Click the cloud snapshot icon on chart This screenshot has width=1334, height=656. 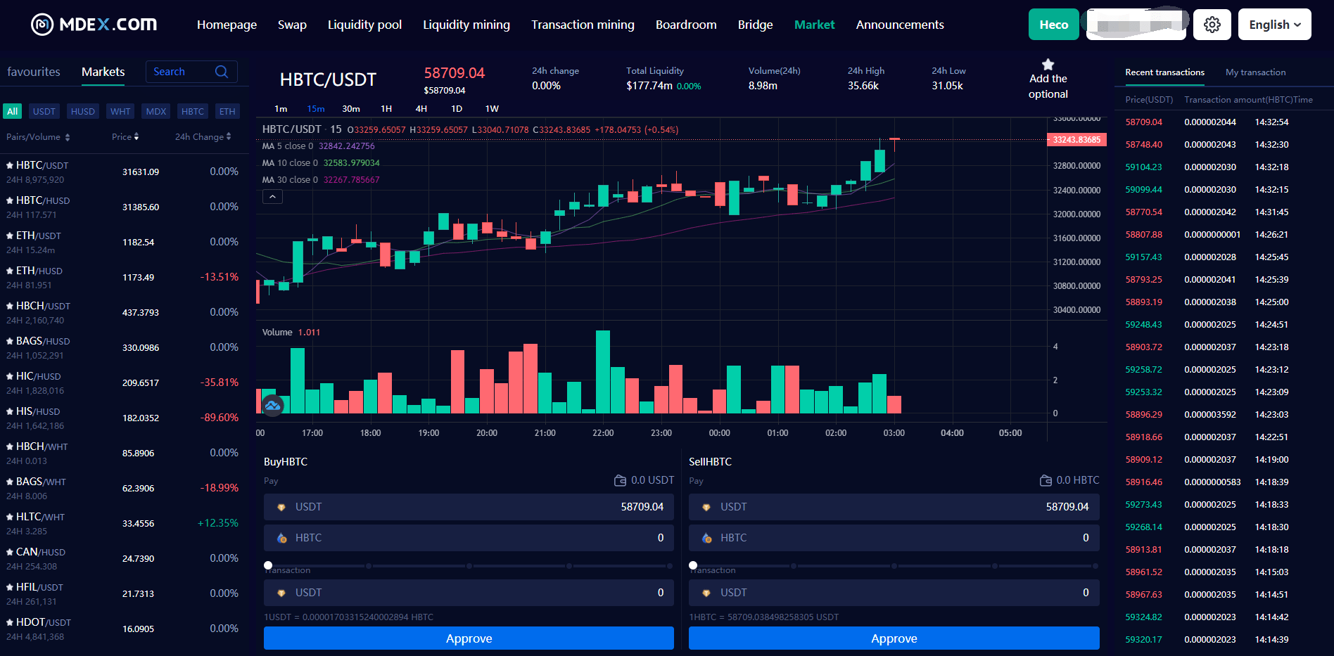[x=272, y=406]
